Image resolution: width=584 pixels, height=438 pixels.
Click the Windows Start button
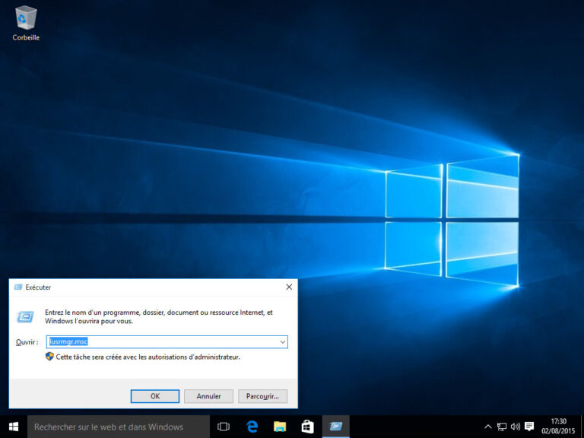pos(14,427)
